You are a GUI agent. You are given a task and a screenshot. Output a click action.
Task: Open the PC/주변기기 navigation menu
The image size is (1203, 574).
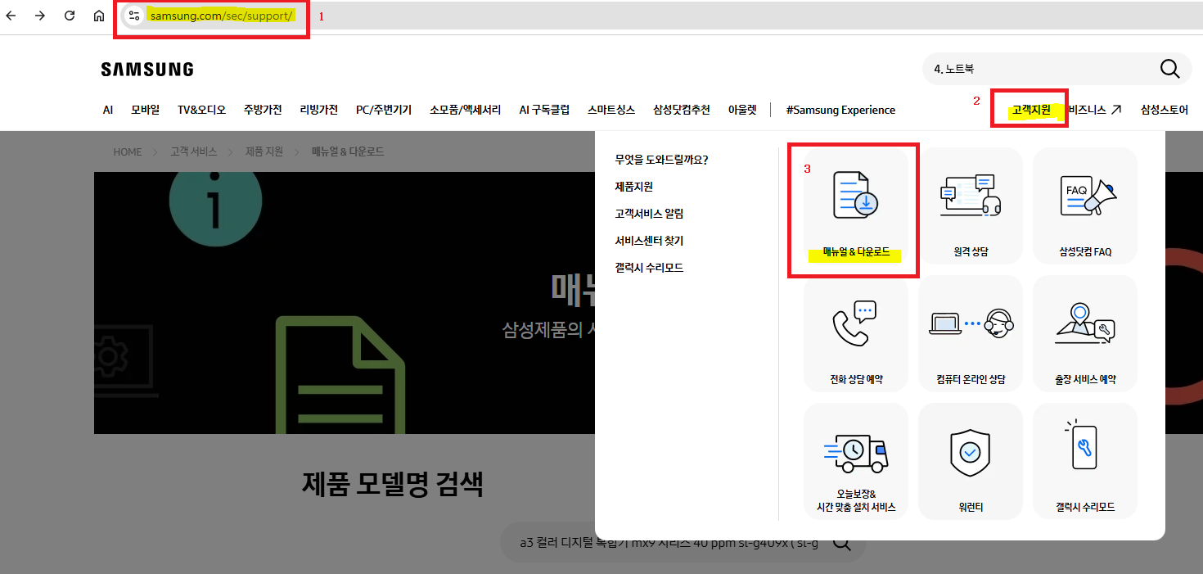pos(384,110)
